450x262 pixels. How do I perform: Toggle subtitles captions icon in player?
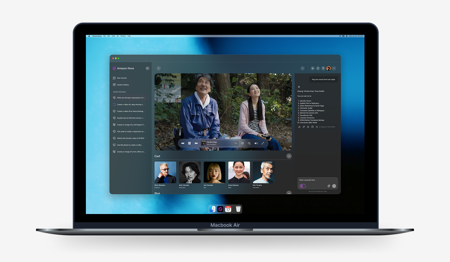242,143
